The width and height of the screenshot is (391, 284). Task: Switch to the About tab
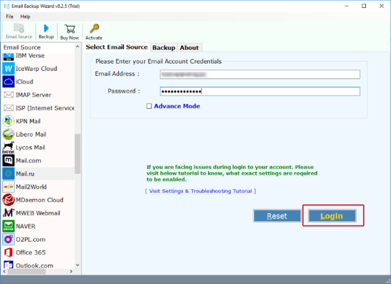click(x=189, y=48)
